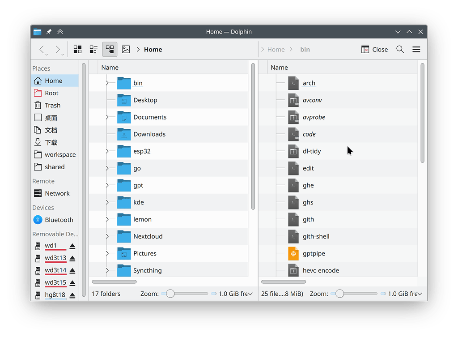Image resolution: width=458 pixels, height=337 pixels.
Task: Click Home in right pane breadcrumb
Action: [x=276, y=49]
